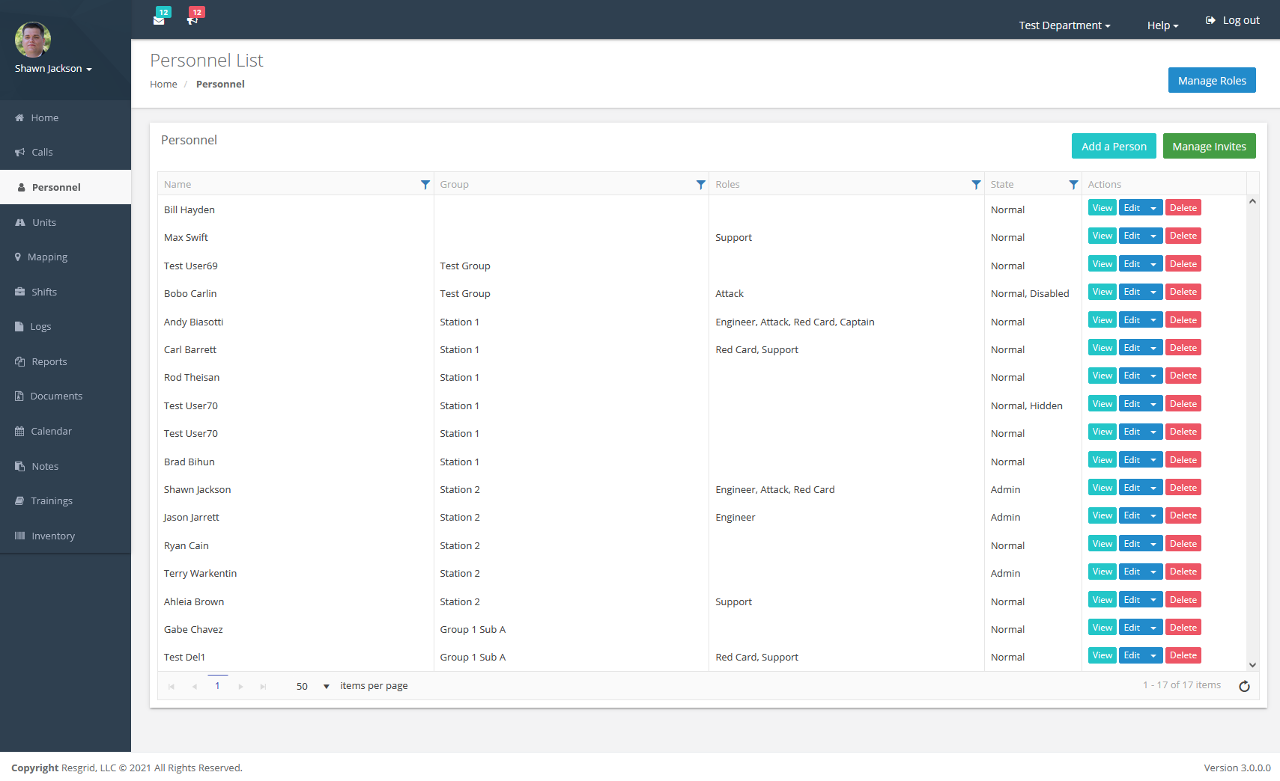Open Units in the sidebar
Screen dimensions: 1280x781
point(44,222)
